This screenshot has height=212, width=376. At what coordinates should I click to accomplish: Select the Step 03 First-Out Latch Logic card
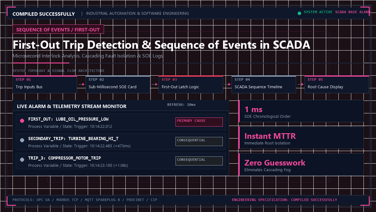coord(191,84)
